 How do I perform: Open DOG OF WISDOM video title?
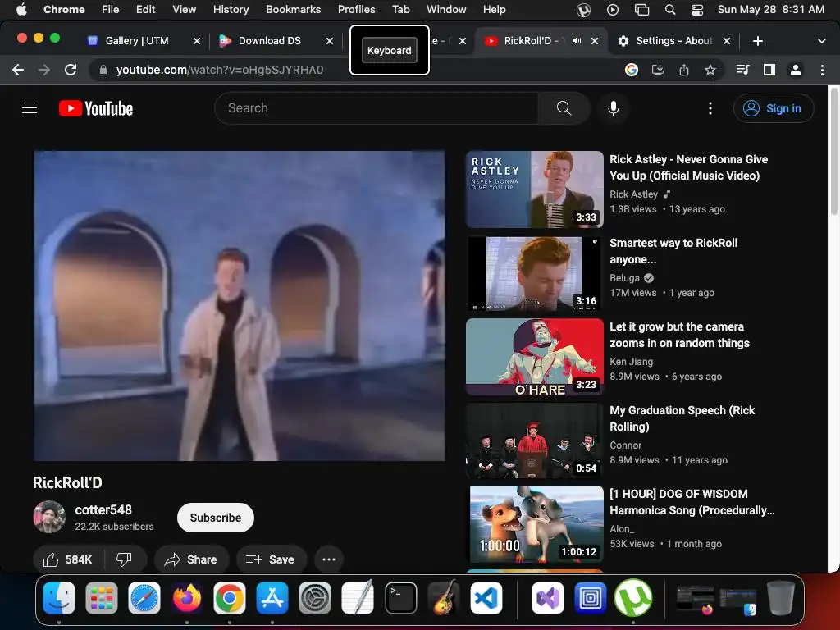pyautogui.click(x=692, y=502)
